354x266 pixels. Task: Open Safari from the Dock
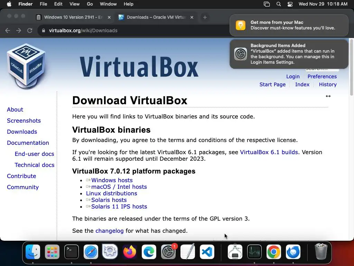[x=91, y=252]
